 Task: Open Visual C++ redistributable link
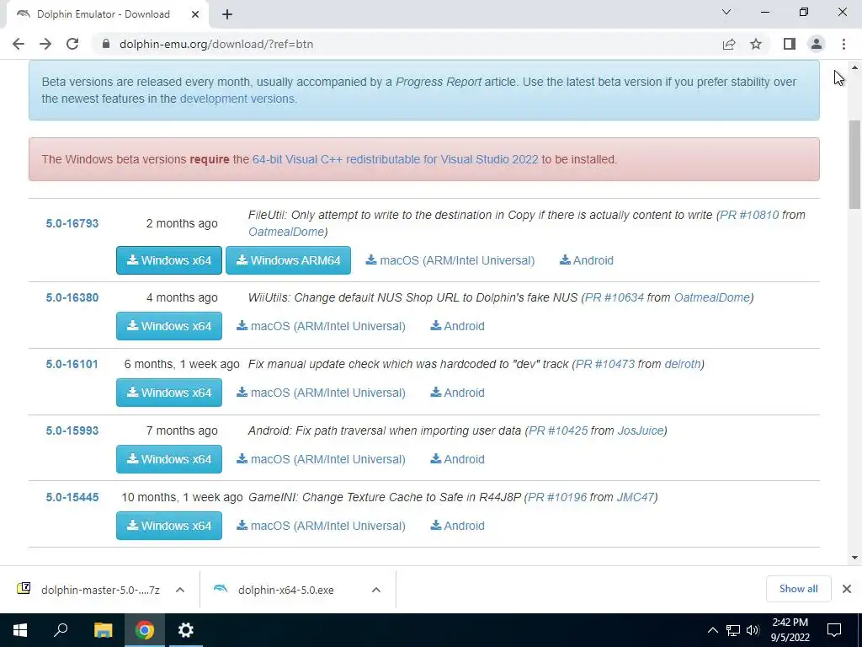click(x=396, y=159)
